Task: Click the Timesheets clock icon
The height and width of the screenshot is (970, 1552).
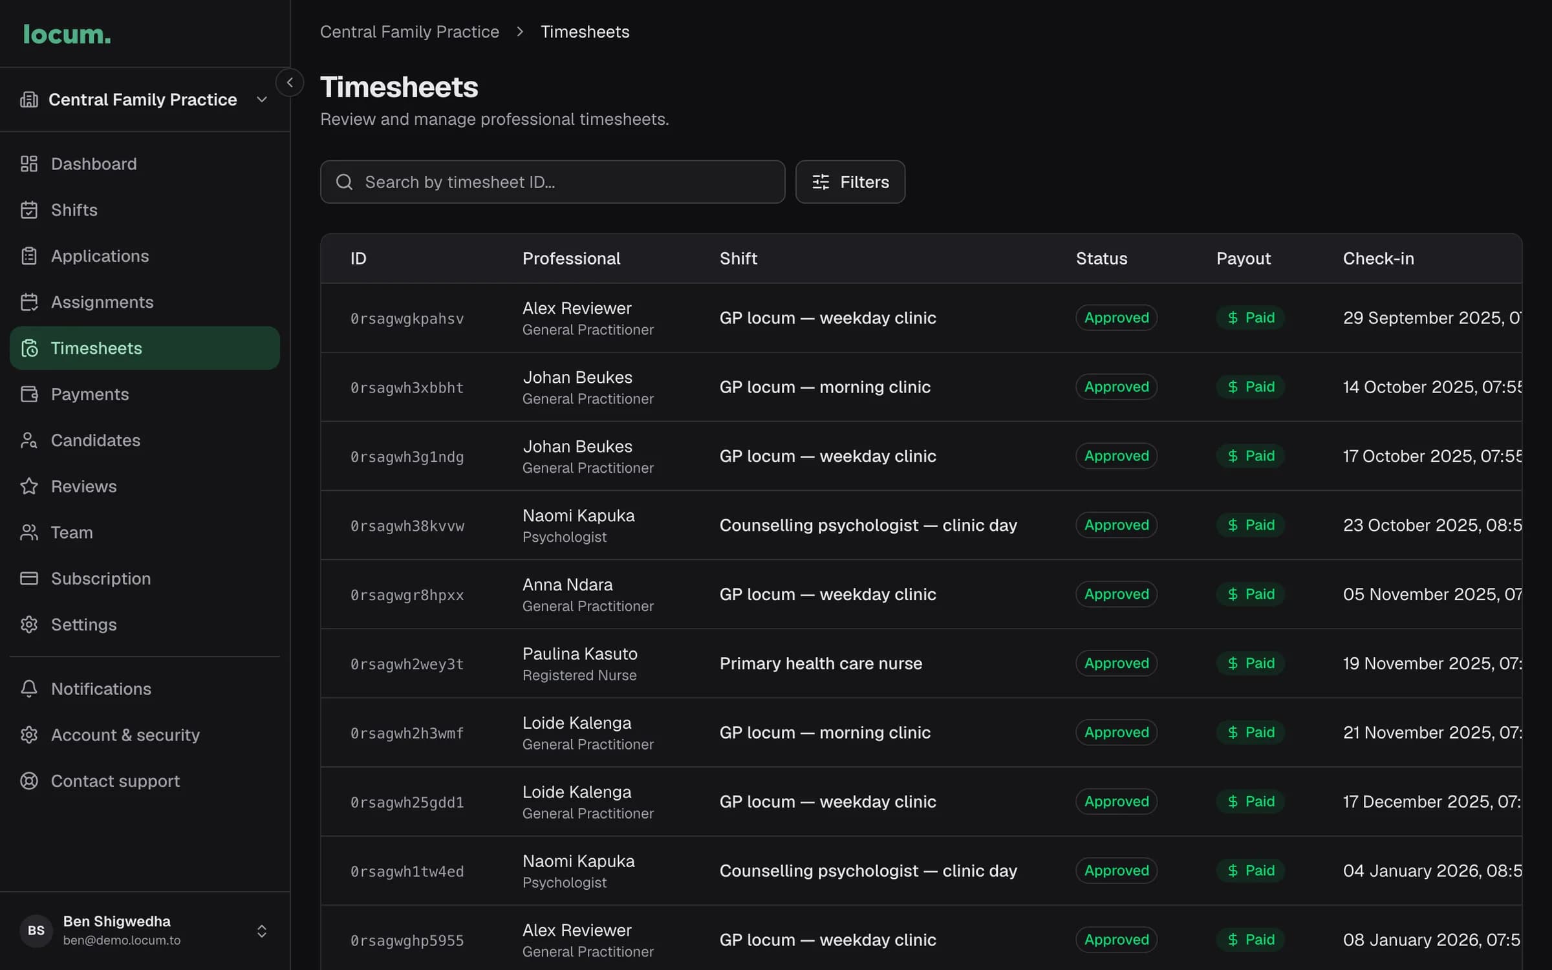Action: [x=29, y=349]
